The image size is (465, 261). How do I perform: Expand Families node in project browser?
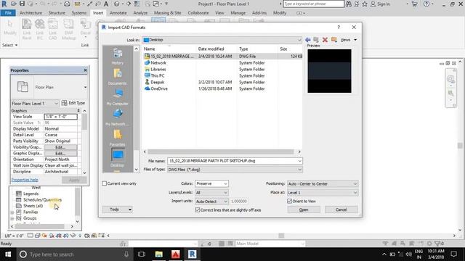click(x=12, y=212)
